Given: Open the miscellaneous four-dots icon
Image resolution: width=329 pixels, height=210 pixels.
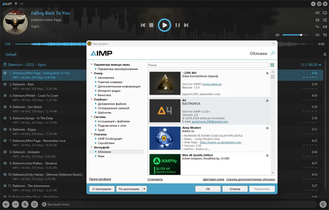Looking at the screenshot, I should pyautogui.click(x=34, y=204).
